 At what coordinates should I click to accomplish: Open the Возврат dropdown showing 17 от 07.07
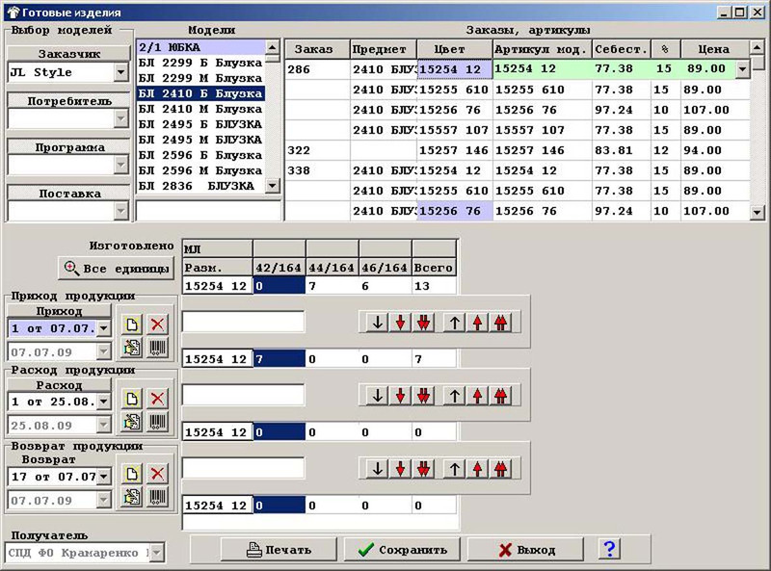click(x=104, y=477)
